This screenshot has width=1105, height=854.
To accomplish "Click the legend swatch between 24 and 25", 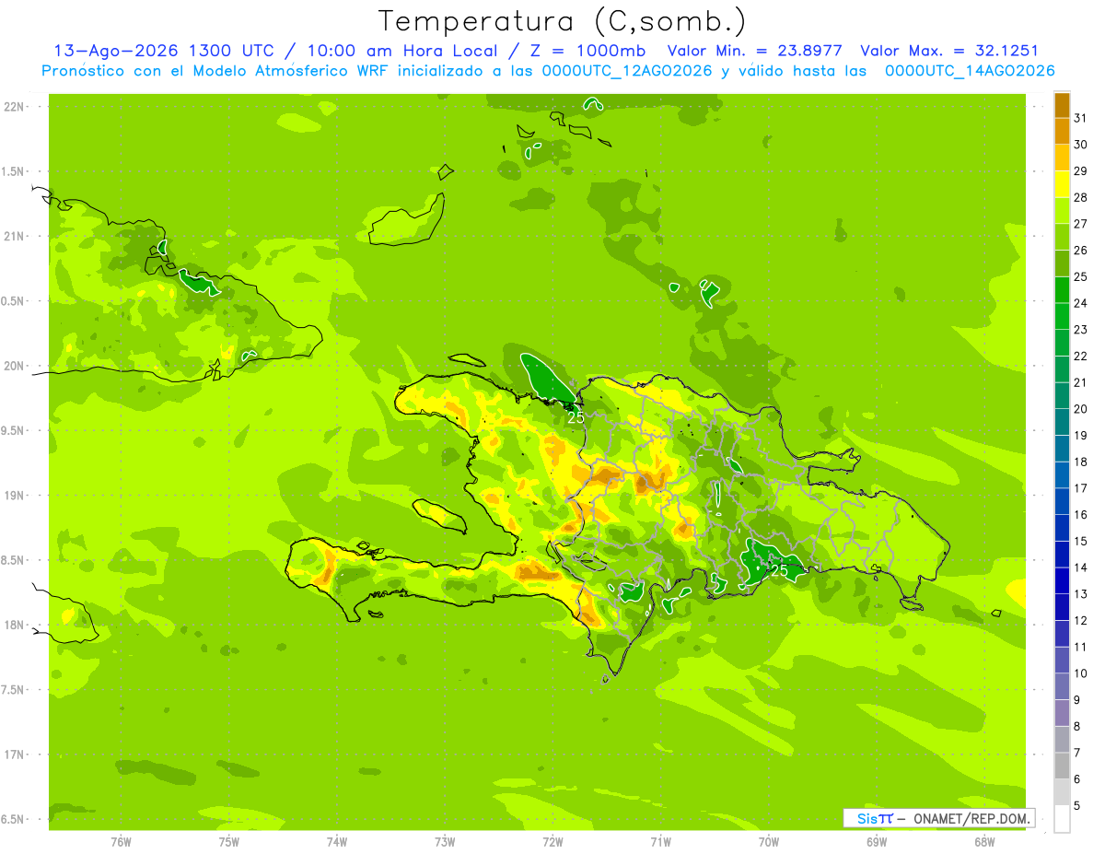I will pos(1062,290).
